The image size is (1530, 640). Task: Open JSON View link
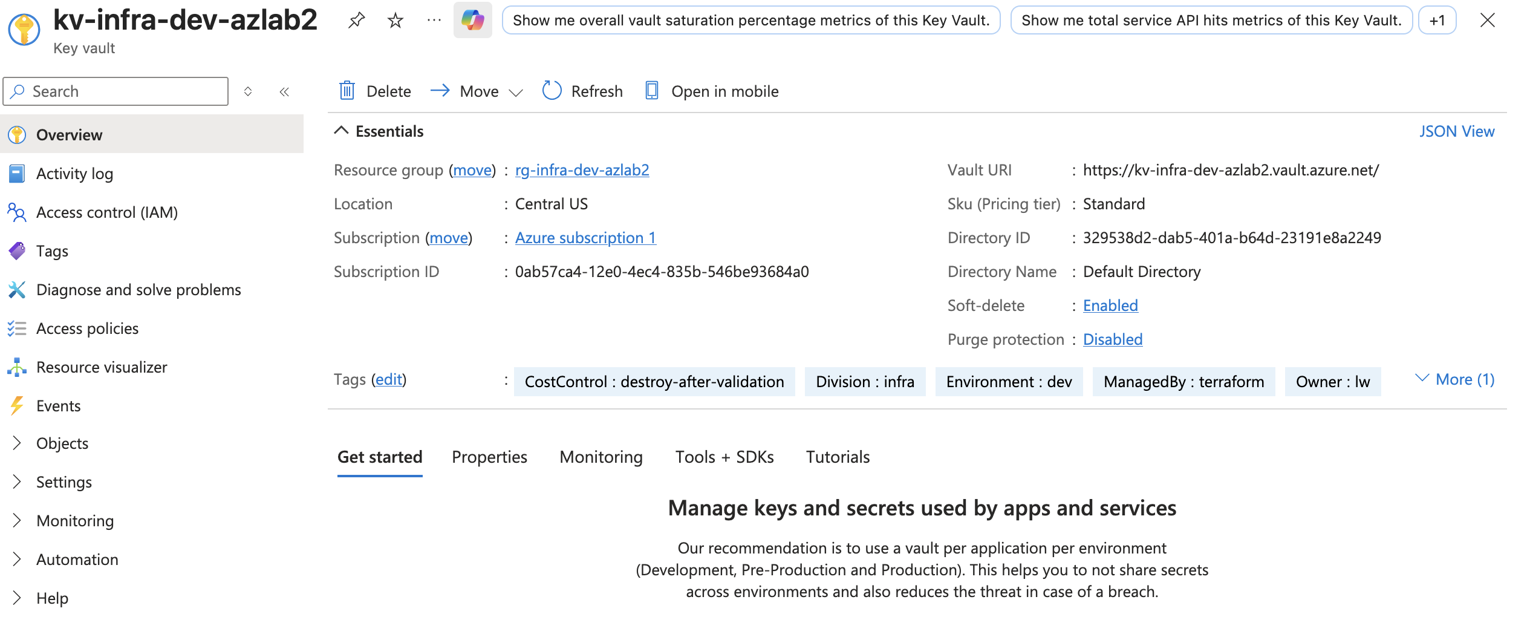pos(1457,131)
